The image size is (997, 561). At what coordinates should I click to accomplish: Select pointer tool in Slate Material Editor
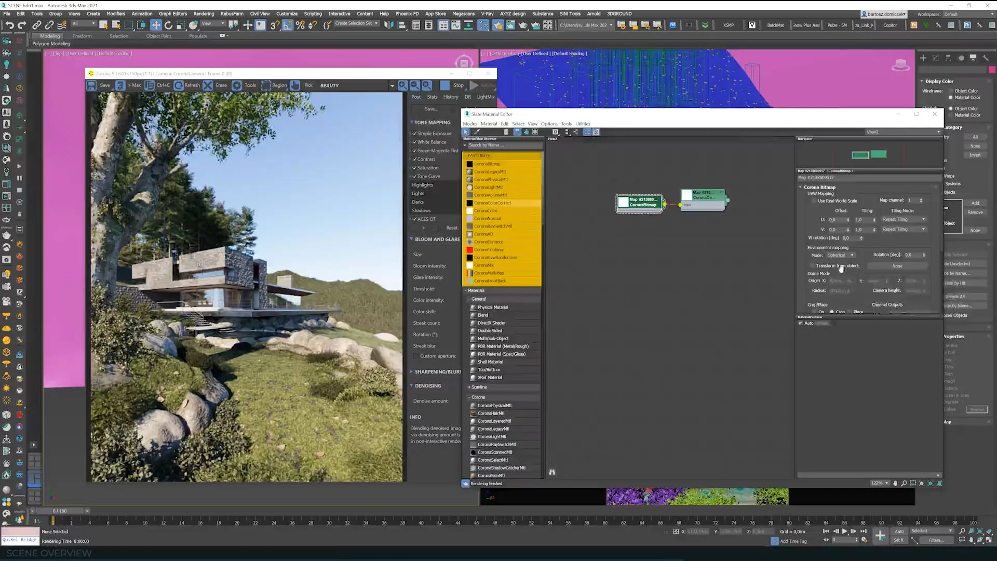(466, 132)
